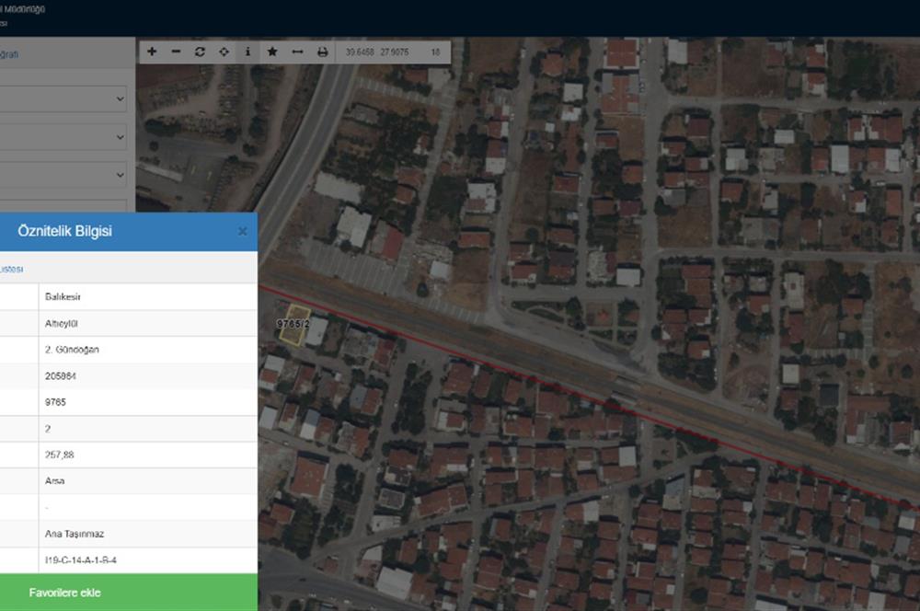Click the green Favorilere ekle button

click(x=129, y=593)
